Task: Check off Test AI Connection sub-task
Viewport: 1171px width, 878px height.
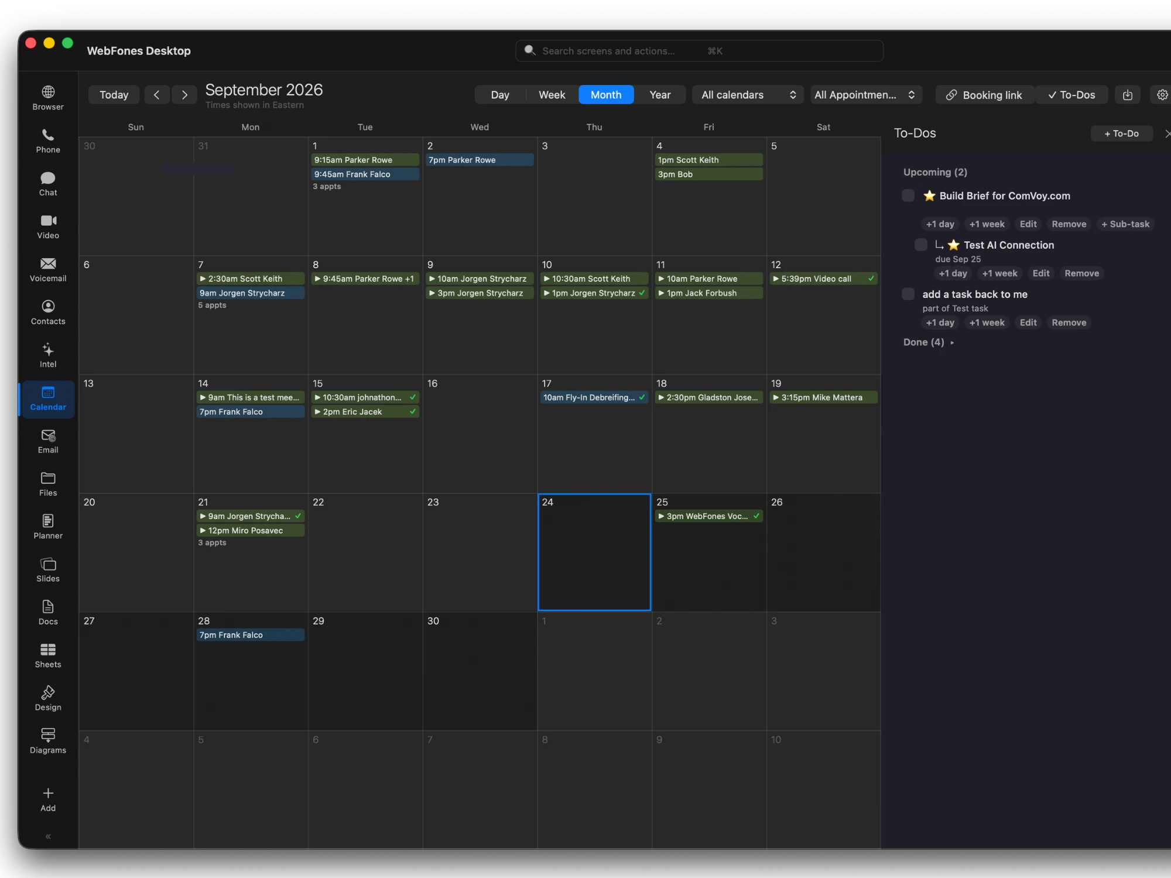Action: point(921,245)
